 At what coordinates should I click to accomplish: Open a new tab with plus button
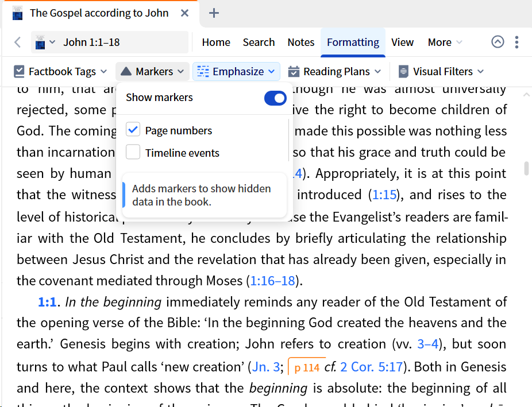(214, 13)
